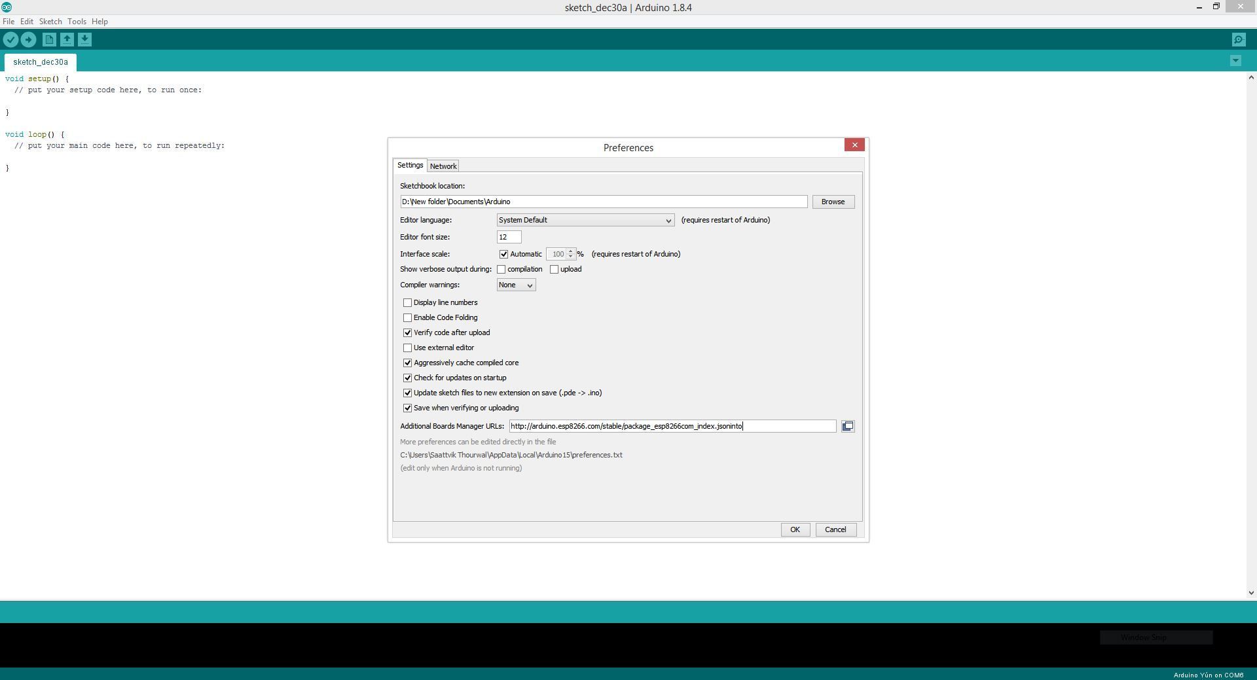The image size is (1257, 680).
Task: Save sketch using the Save icon
Action: tap(84, 40)
